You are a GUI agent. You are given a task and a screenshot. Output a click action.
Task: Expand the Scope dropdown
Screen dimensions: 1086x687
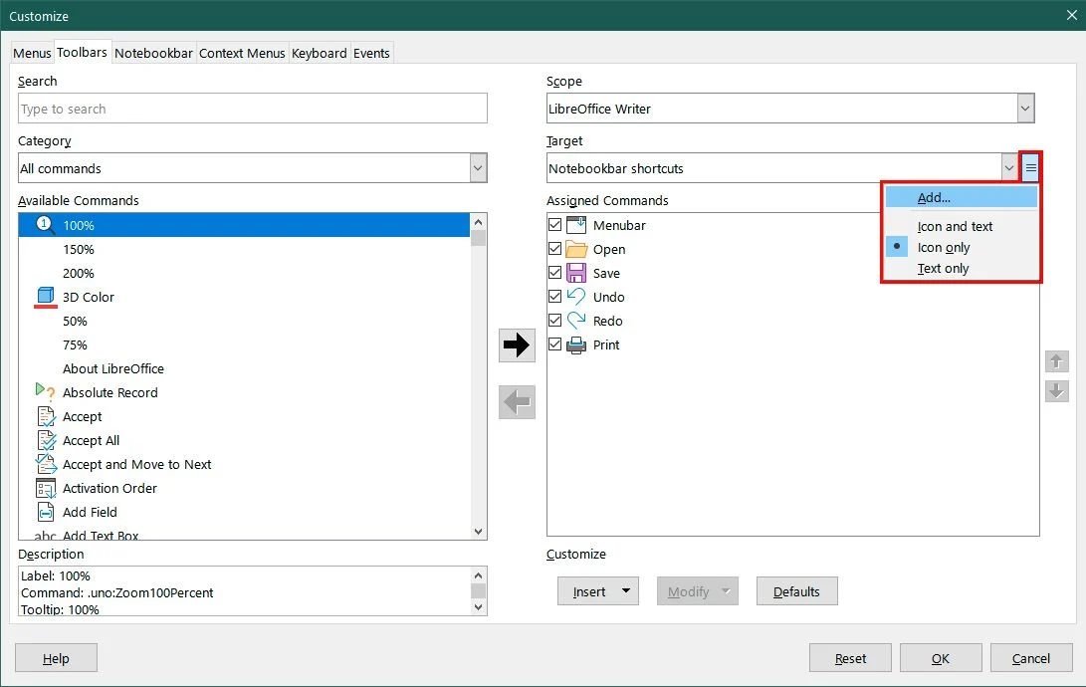pyautogui.click(x=1025, y=109)
